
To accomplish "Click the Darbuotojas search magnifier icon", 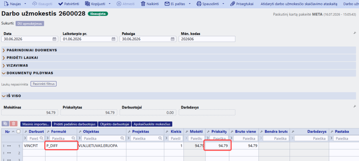I will tap(41, 138).
